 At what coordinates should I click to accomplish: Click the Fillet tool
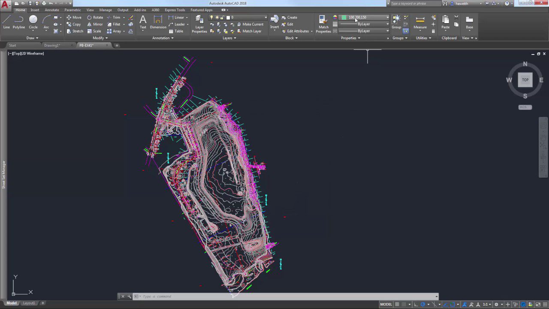[x=114, y=24]
